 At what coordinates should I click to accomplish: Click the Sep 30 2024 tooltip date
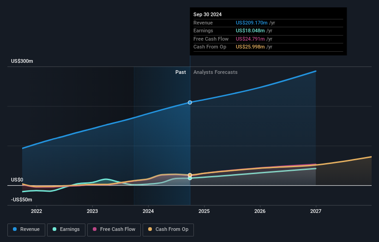click(207, 14)
